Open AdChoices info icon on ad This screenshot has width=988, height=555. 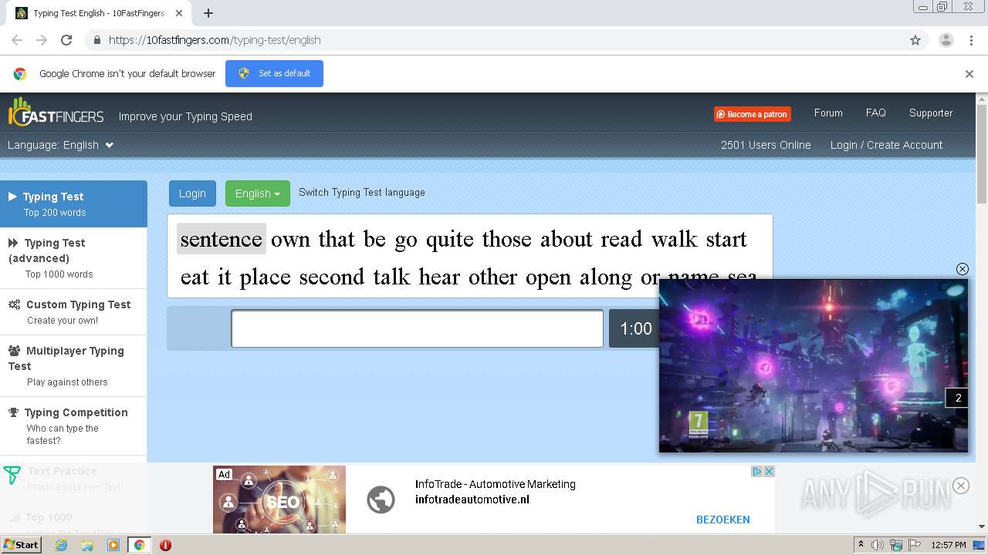coord(757,472)
